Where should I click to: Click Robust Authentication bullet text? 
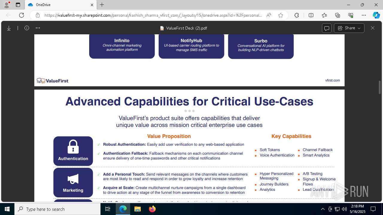click(174, 145)
